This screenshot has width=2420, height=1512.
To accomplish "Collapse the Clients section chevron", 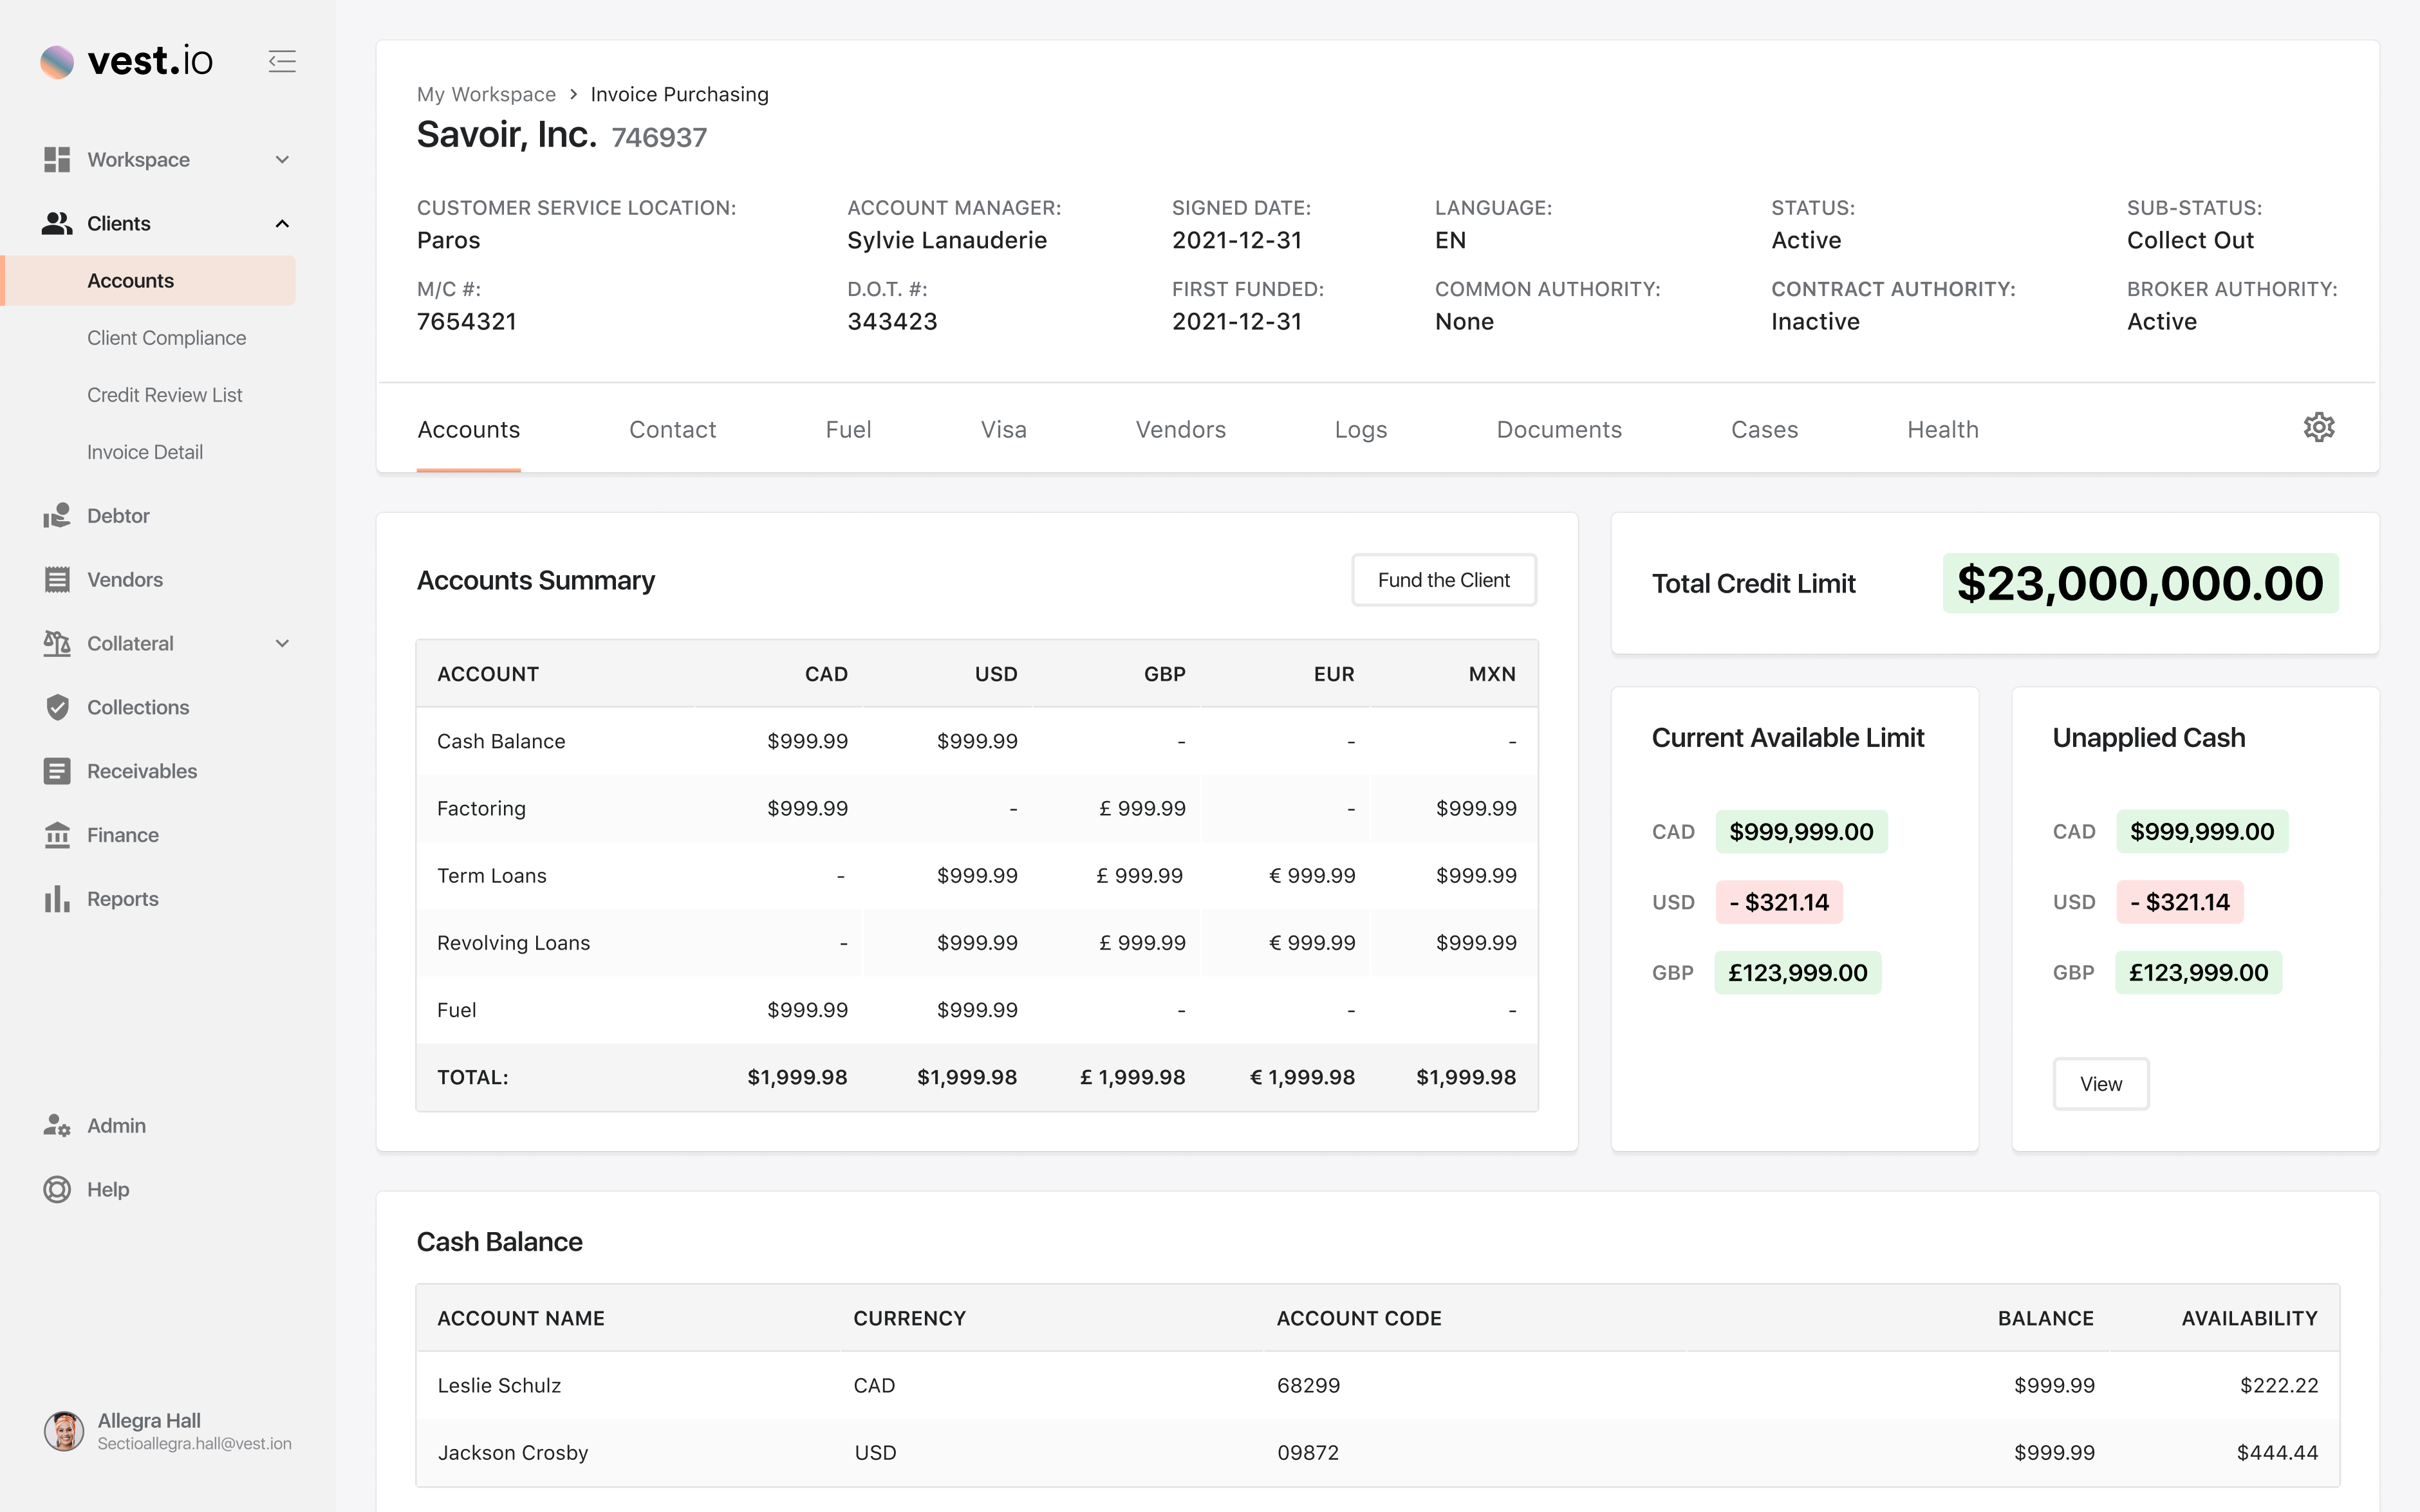I will tap(282, 224).
